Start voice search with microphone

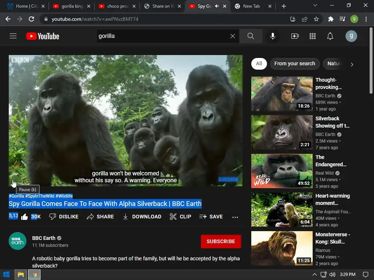(272, 36)
